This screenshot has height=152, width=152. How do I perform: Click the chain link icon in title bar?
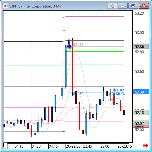click(112, 6)
